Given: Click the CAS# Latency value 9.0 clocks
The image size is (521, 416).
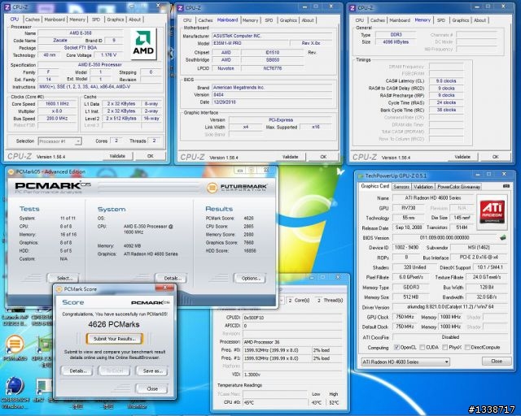Looking at the screenshot, I should click(x=446, y=81).
